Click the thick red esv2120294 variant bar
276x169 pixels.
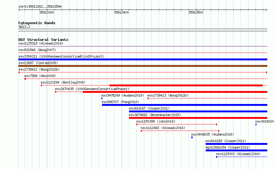[186, 85]
